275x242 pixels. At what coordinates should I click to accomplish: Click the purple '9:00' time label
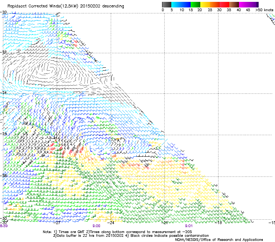[97, 226]
